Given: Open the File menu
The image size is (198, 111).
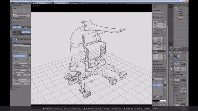Looking at the screenshot, I should click(x=15, y=3).
